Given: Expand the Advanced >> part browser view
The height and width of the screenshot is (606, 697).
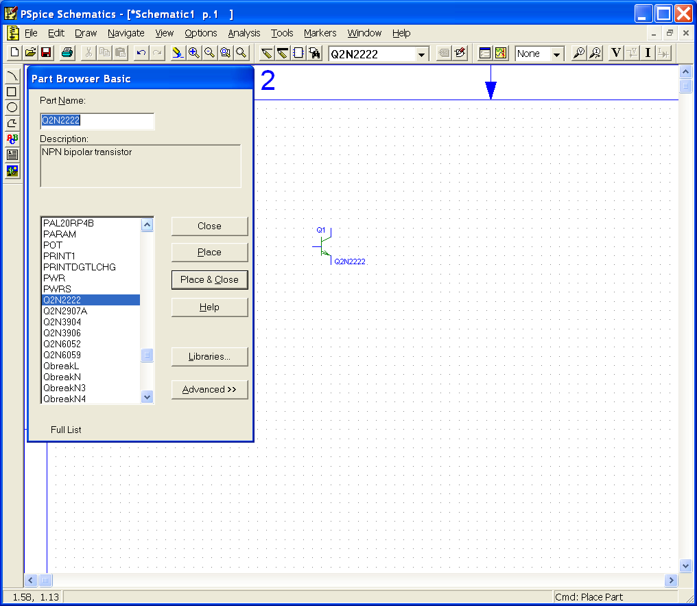Looking at the screenshot, I should (209, 390).
